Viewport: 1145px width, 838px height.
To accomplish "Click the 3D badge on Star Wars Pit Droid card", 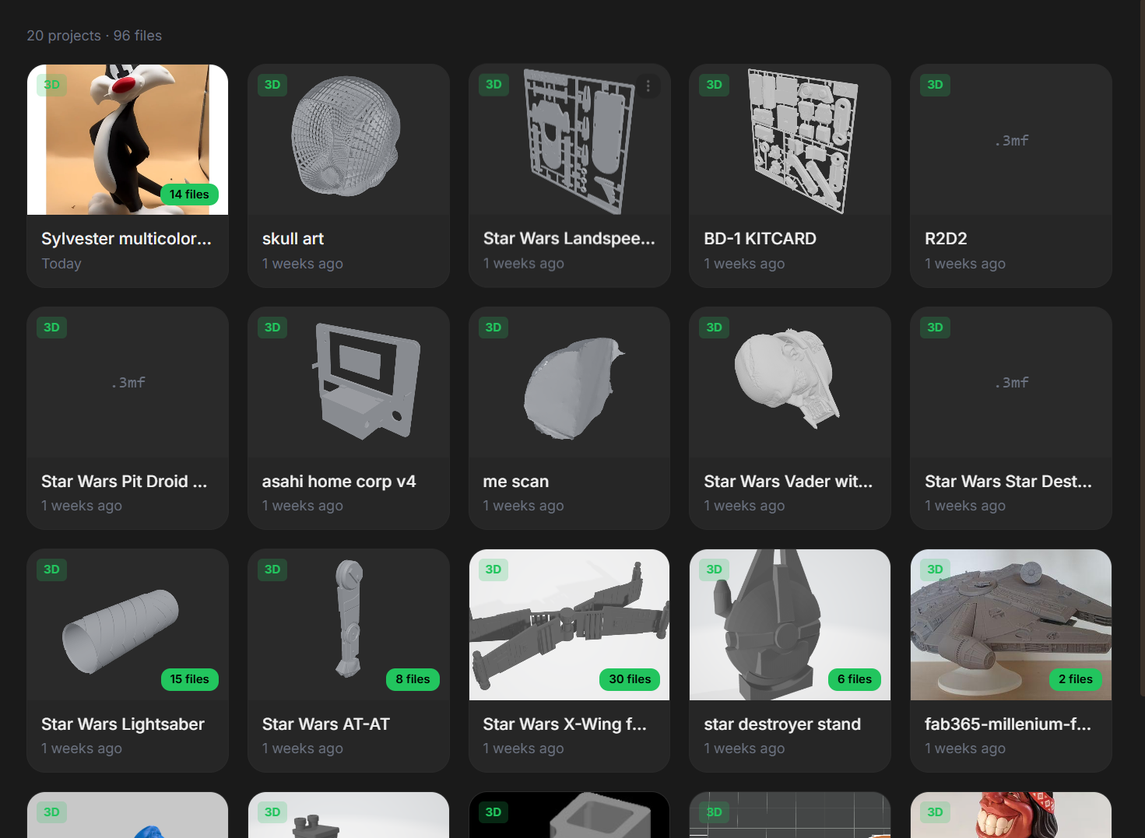I will (51, 328).
